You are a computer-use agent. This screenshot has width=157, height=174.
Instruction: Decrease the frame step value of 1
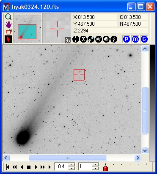pos(96,168)
